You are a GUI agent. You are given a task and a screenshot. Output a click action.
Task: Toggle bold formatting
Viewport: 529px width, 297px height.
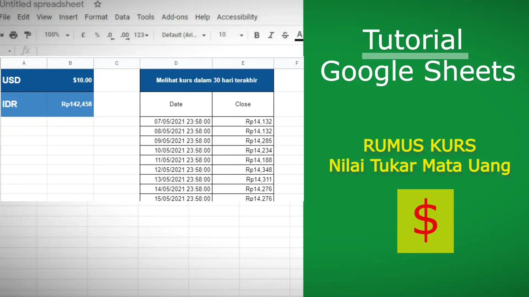(x=257, y=35)
